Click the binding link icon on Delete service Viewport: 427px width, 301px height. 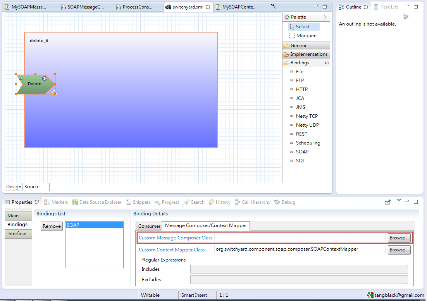pyautogui.click(x=21, y=79)
